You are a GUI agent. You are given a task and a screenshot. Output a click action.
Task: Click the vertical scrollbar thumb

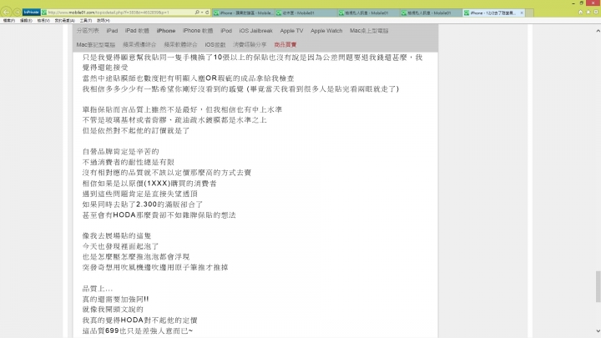(598, 286)
